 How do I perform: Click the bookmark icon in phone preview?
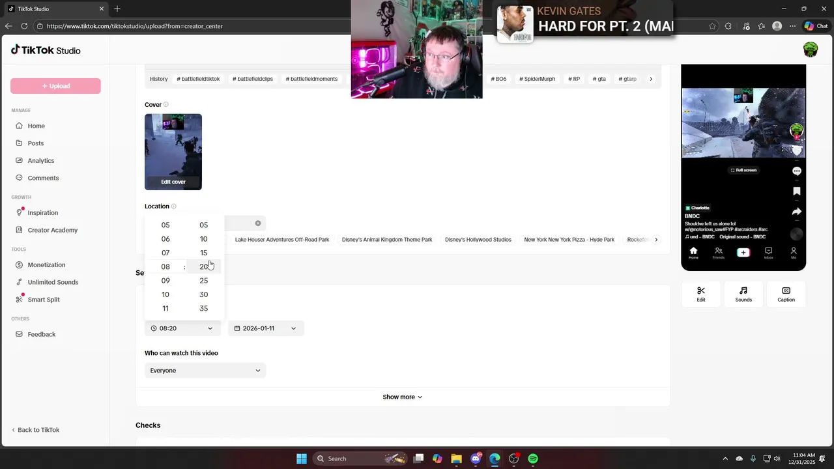point(796,192)
